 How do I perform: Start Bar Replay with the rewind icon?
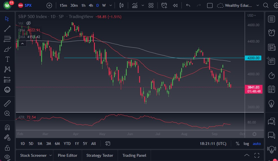pyautogui.click(x=175, y=5)
